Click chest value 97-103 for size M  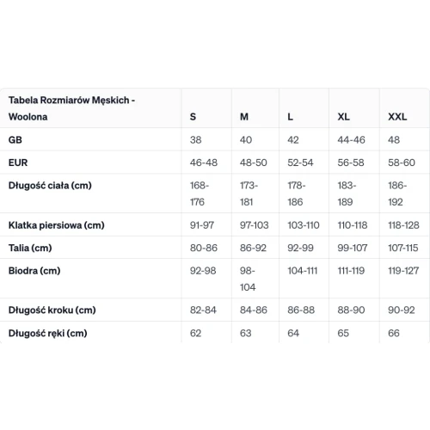click(x=255, y=225)
